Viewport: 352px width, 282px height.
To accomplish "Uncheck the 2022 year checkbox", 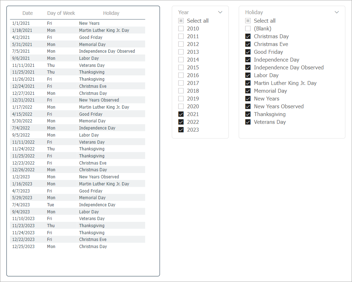I will pos(181,122).
